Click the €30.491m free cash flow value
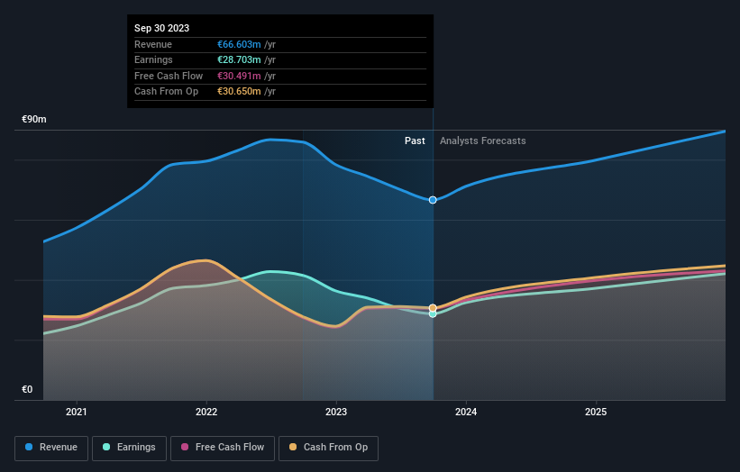 [x=239, y=76]
